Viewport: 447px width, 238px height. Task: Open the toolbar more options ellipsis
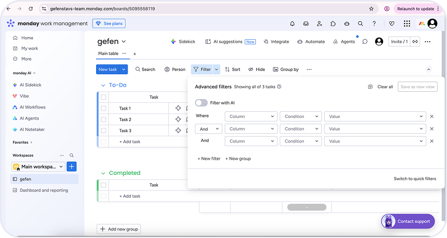point(309,69)
